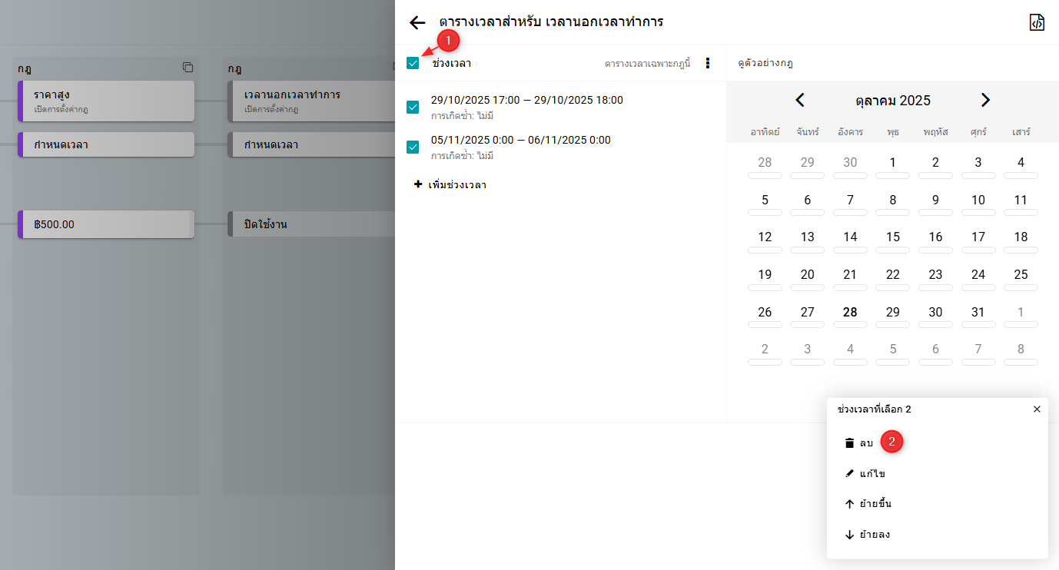Uncheck the 29/10/2025 17:00 time range
The width and height of the screenshot is (1059, 570).
[413, 107]
